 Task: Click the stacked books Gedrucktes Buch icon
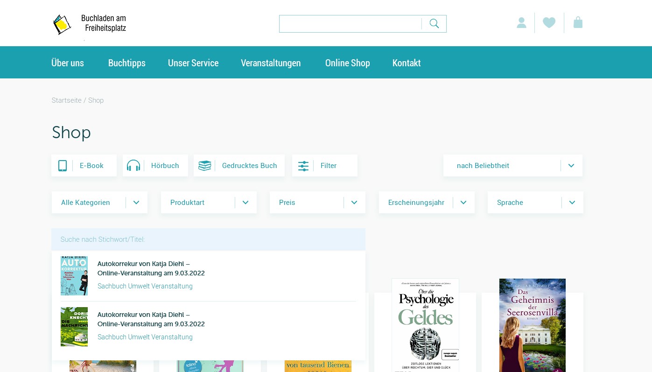(205, 166)
